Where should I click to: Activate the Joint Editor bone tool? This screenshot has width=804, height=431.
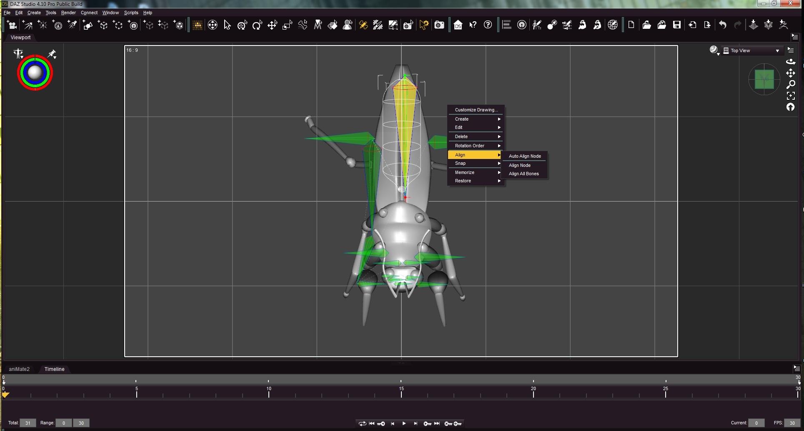pos(363,25)
